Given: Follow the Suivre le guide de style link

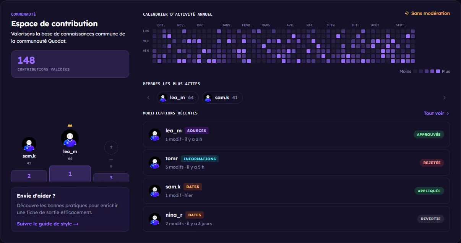Looking at the screenshot, I should pos(48,224).
